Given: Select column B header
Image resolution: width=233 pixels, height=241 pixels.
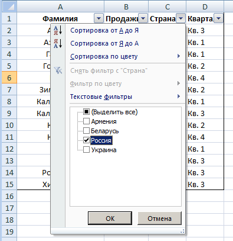Looking at the screenshot, I should pos(126,7).
